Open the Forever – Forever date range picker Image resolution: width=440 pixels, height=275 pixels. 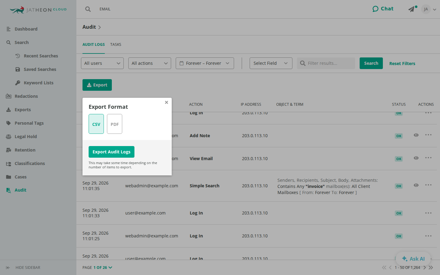pos(205,63)
